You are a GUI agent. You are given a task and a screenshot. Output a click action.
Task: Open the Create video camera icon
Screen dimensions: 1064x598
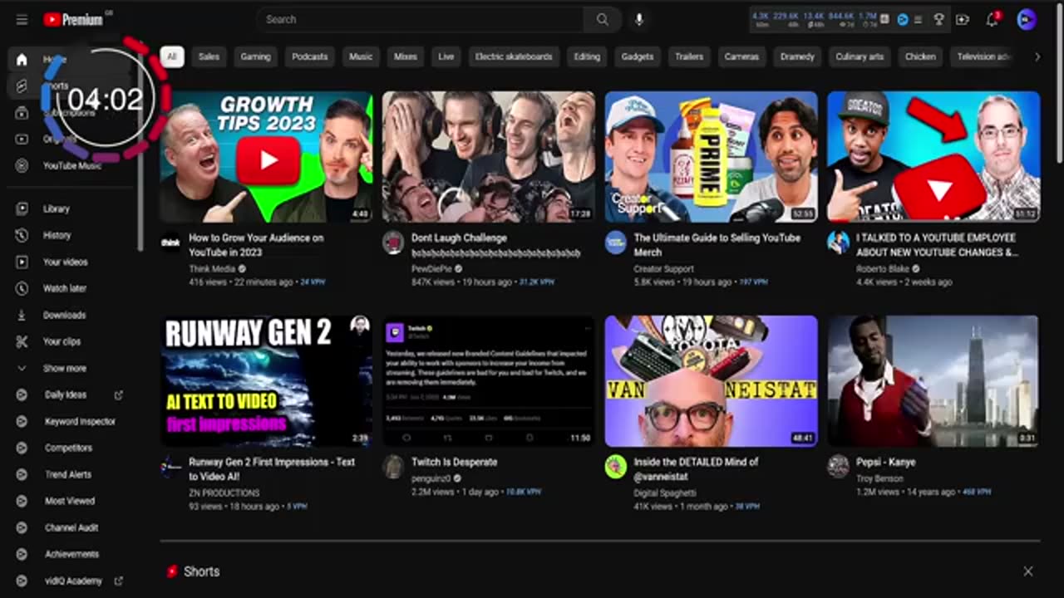(x=962, y=19)
